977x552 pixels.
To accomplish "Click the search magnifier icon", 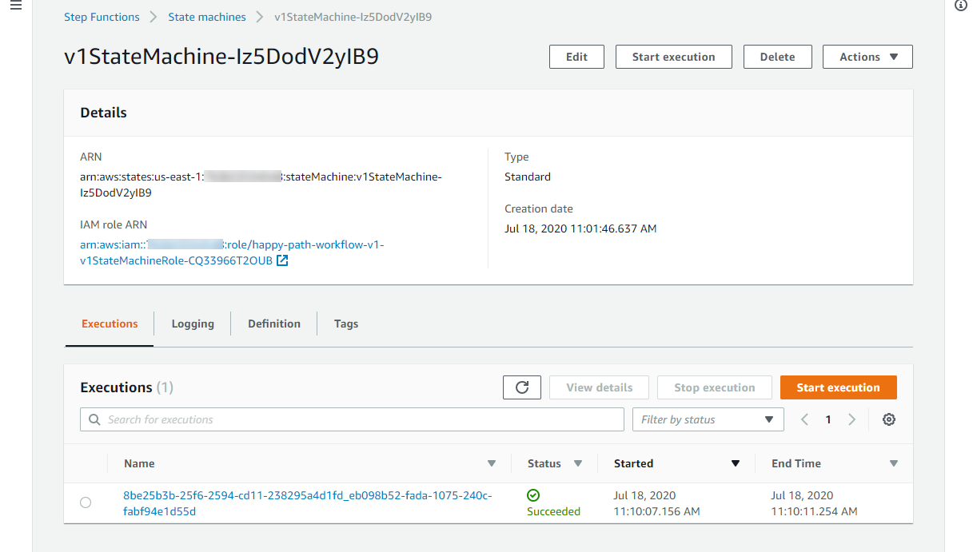I will click(x=94, y=419).
